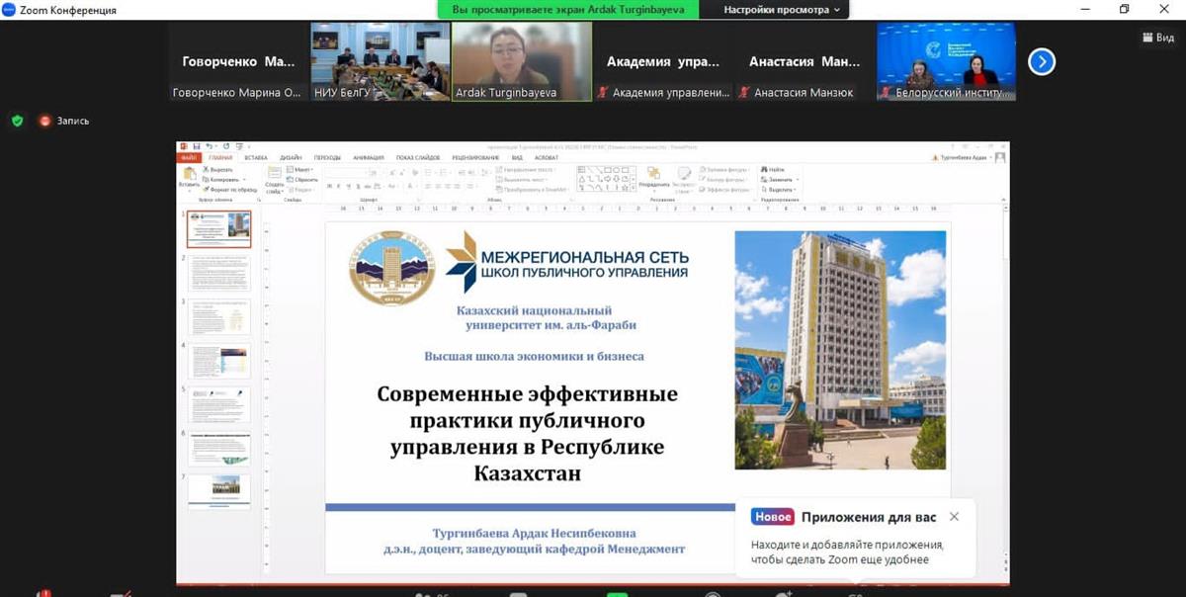
Task: Expand the Select (Выделить) dropdown
Action: pos(780,189)
